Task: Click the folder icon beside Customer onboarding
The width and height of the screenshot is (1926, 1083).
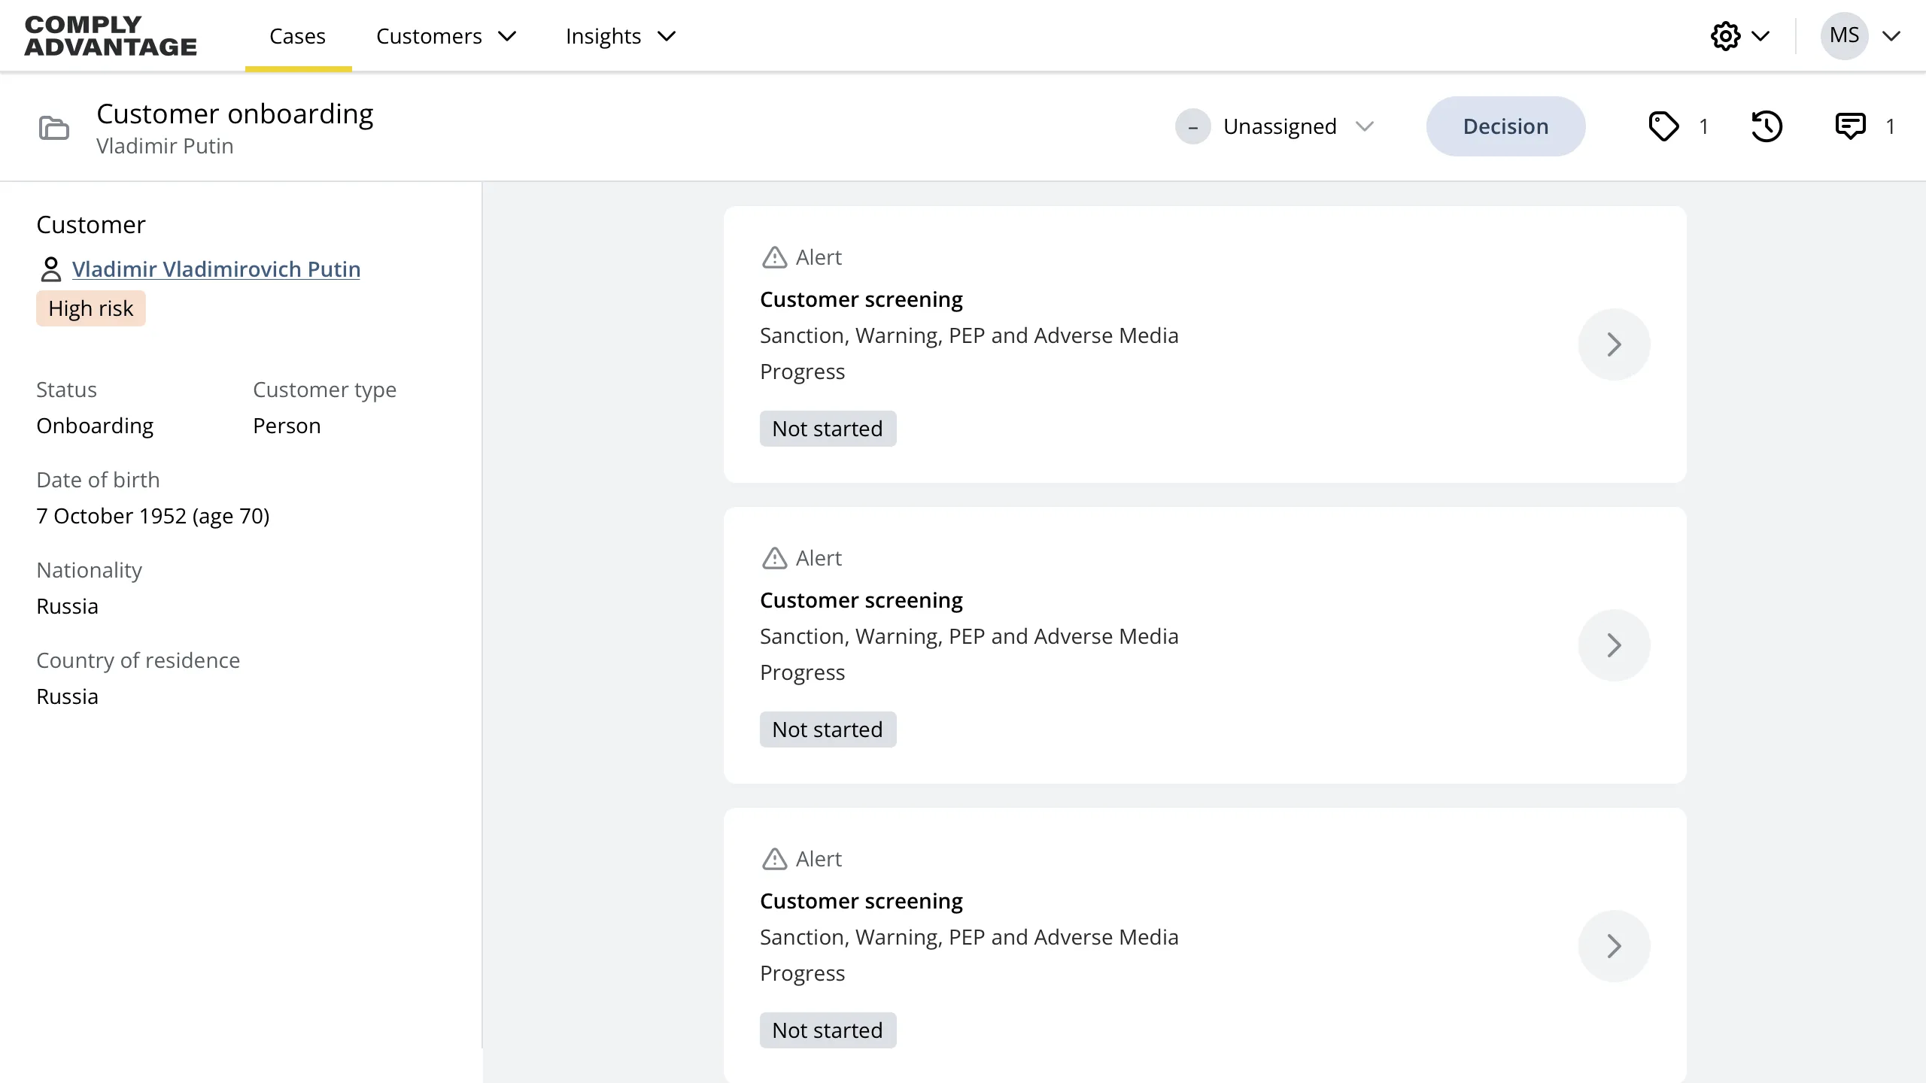Action: click(x=53, y=128)
